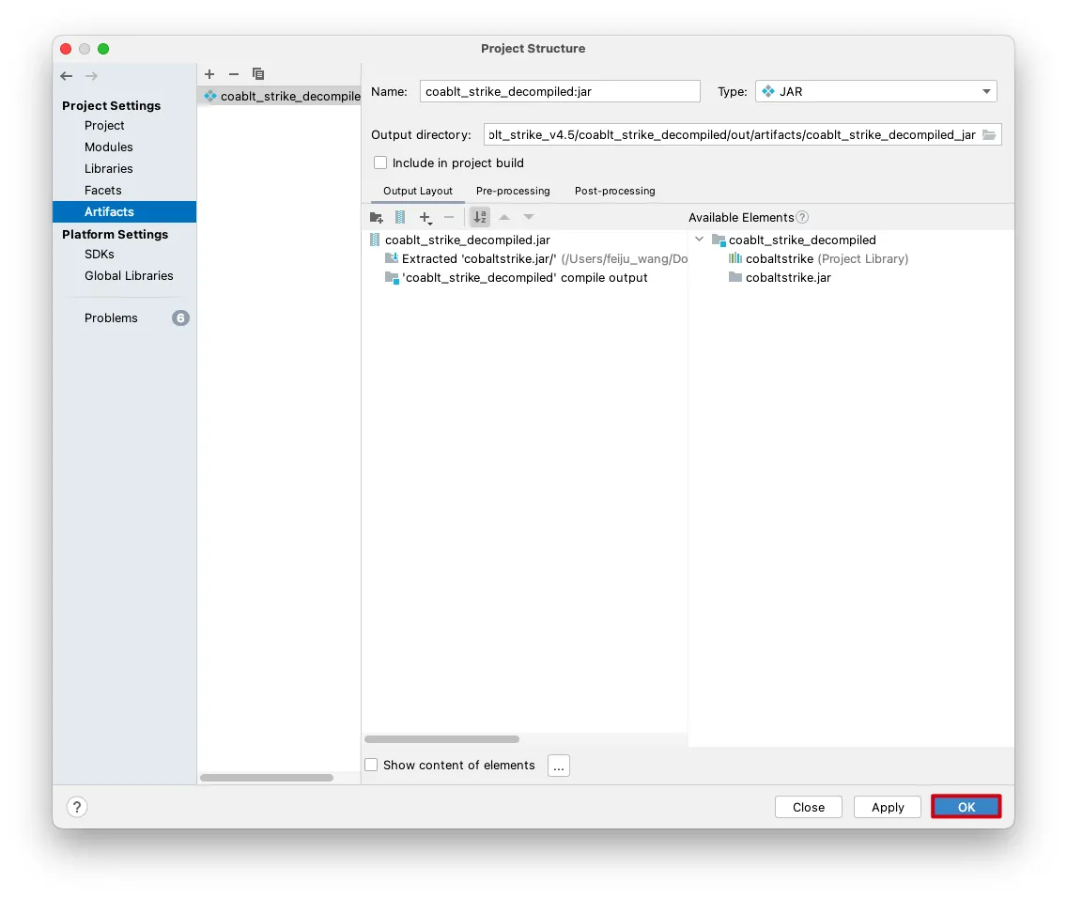Screen dimensions: 1067x898
Task: Click the Create Archive icon in layout toolbar
Action: pos(400,217)
